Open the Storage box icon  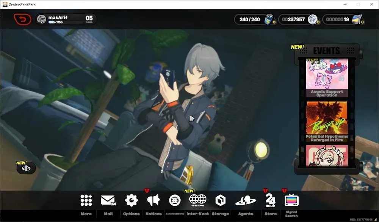[x=220, y=200]
